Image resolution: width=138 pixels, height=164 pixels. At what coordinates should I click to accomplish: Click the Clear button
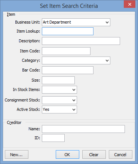pyautogui.click(x=94, y=155)
